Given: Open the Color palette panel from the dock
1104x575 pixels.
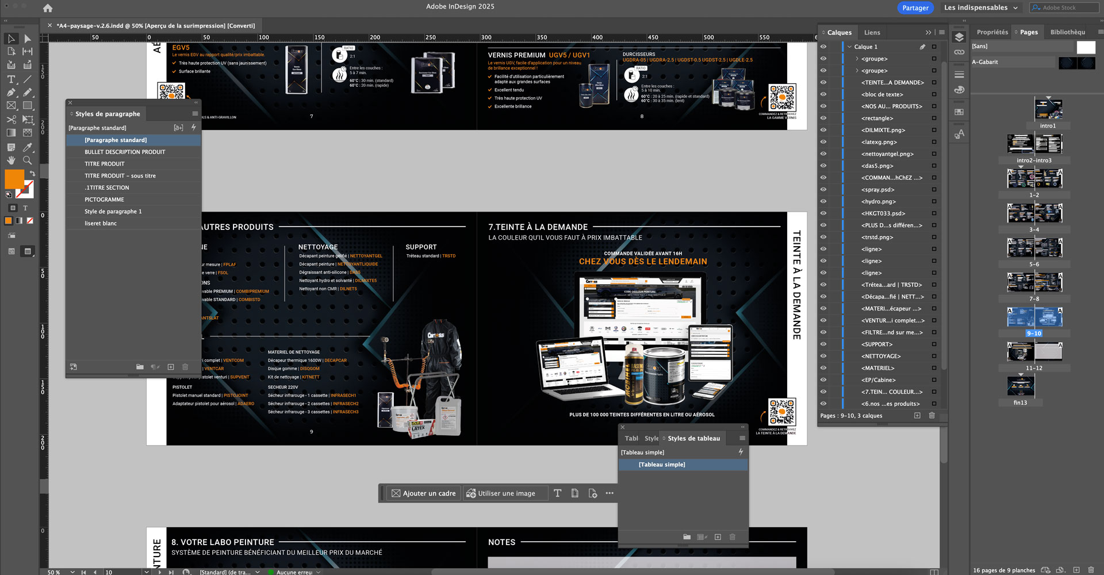Looking at the screenshot, I should [959, 90].
